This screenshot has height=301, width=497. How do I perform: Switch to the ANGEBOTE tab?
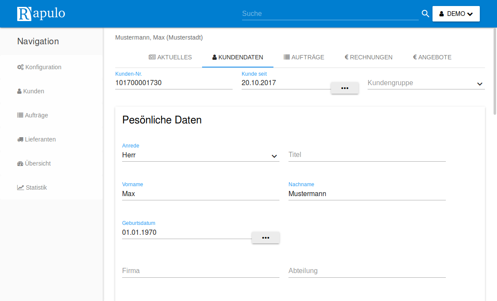(x=432, y=57)
